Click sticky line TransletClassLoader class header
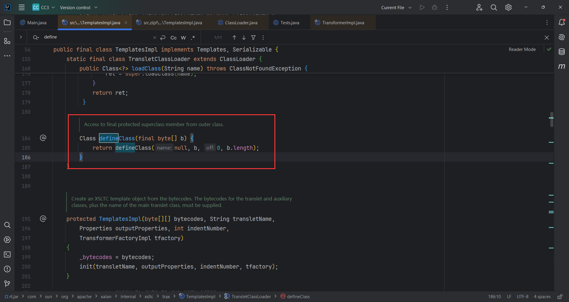This screenshot has width=569, height=302. coord(164,59)
